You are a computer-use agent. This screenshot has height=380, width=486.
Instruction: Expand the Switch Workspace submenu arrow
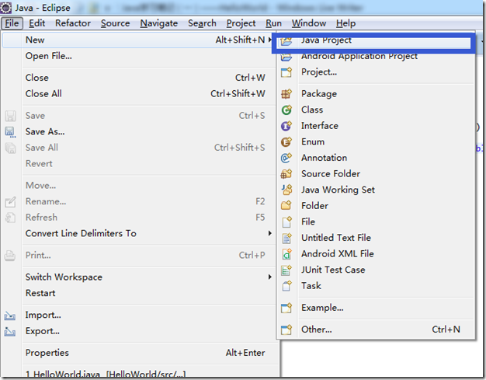[270, 277]
